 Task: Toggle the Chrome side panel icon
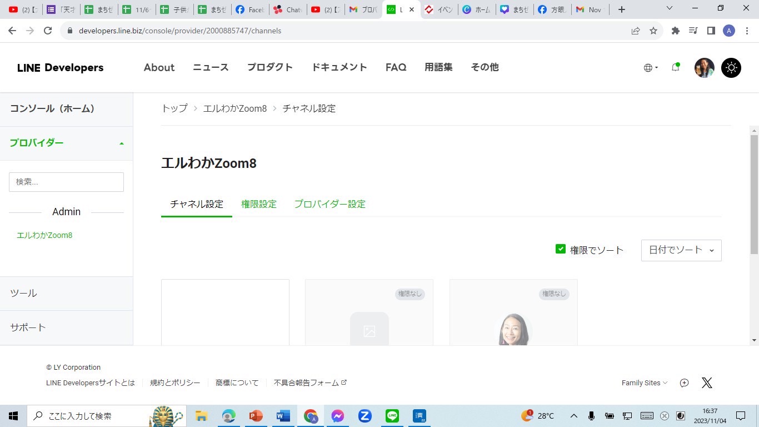coord(711,31)
